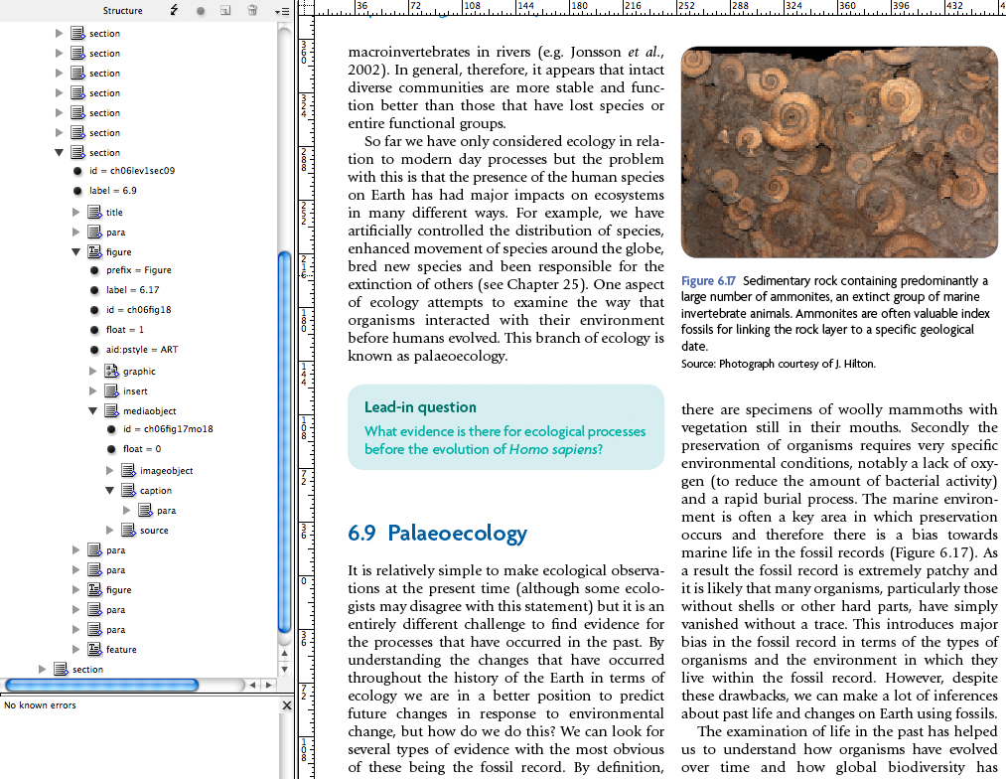1006x779 pixels.
Task: Select the 'label = 6.17' attribute
Action: [x=132, y=290]
